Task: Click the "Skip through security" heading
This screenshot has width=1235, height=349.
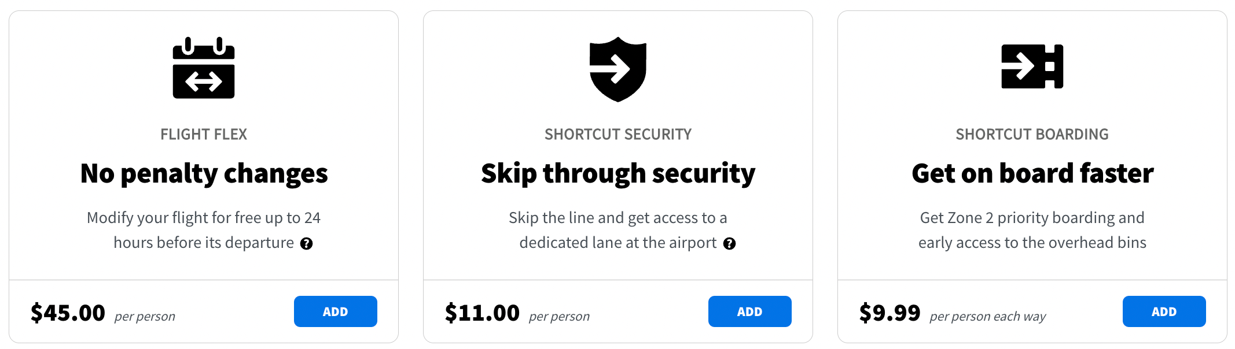Action: (617, 173)
